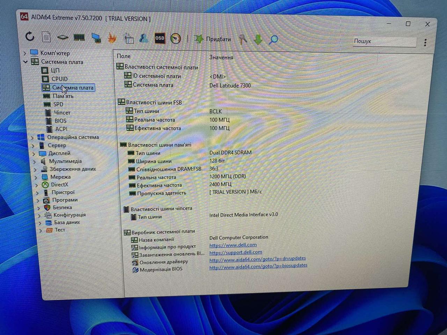Click the user person toolbar icon

(x=144, y=38)
